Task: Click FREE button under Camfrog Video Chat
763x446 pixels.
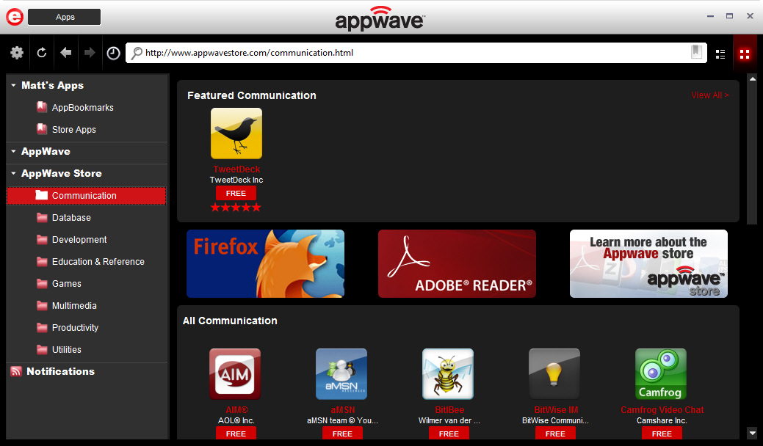Action: [x=662, y=434]
